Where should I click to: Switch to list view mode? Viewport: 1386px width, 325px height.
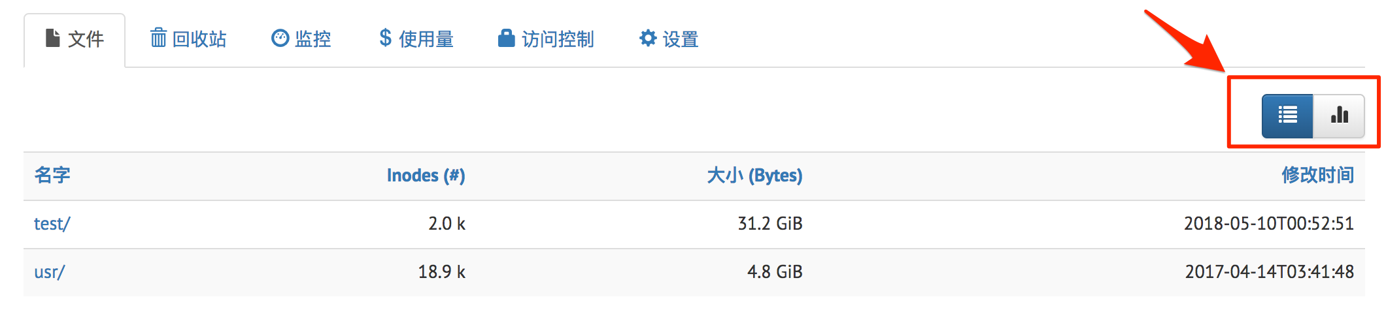tap(1287, 116)
